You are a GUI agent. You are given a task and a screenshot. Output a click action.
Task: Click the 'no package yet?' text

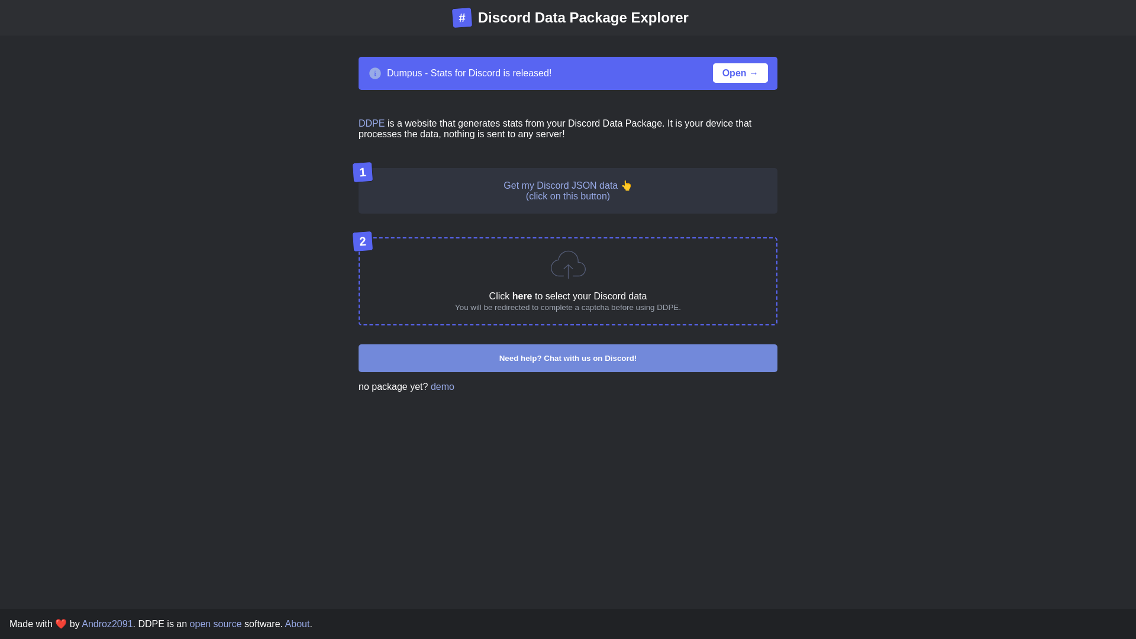[393, 387]
